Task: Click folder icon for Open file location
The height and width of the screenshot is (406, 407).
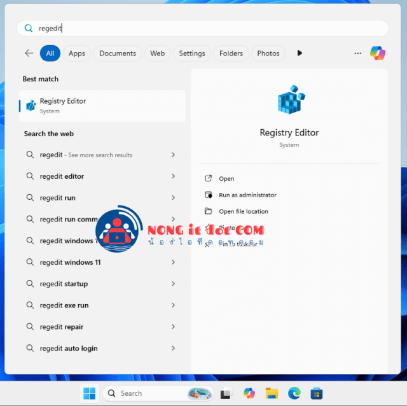Action: [209, 211]
